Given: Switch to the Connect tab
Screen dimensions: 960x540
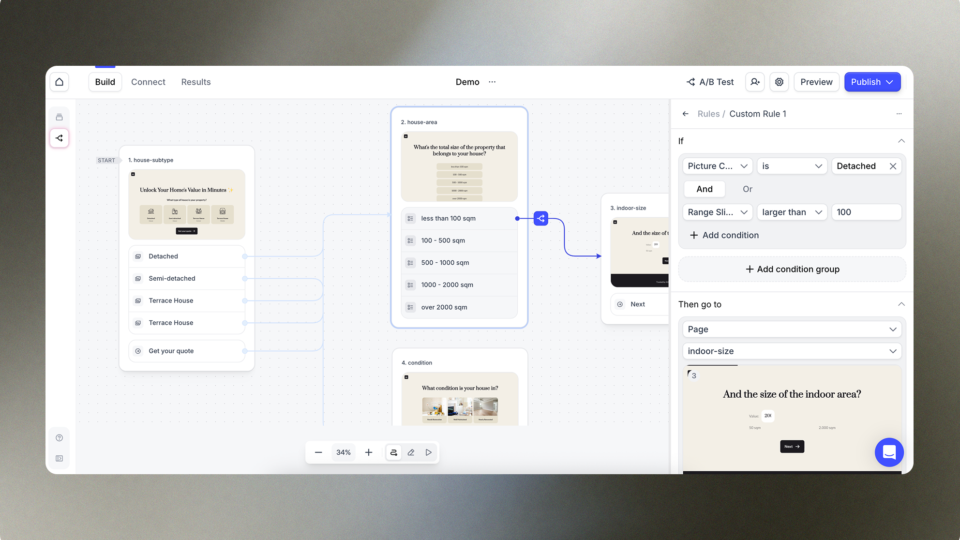Looking at the screenshot, I should tap(148, 82).
